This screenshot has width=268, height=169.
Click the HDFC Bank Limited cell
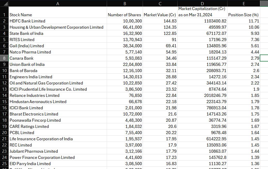27,21
